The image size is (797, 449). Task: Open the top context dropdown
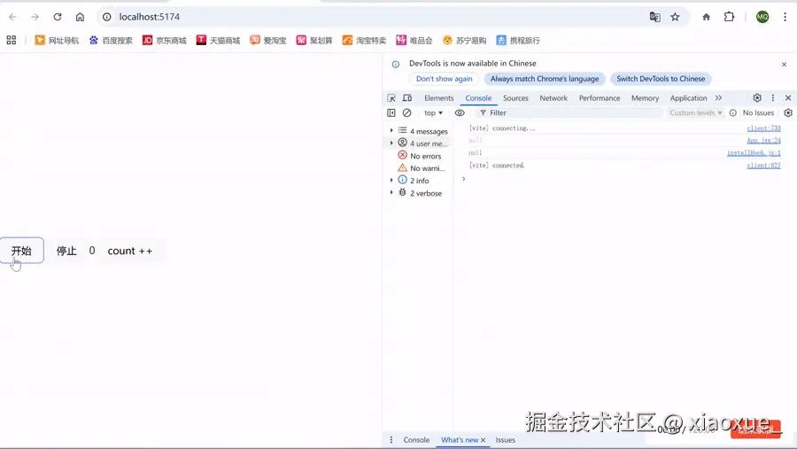[433, 112]
